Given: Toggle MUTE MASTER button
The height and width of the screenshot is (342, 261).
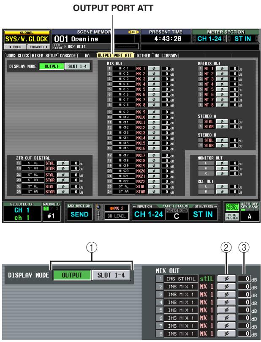Looking at the screenshot, I should [x=232, y=216].
